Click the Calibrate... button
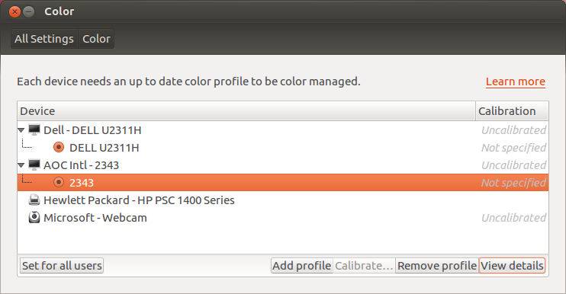 (x=364, y=266)
